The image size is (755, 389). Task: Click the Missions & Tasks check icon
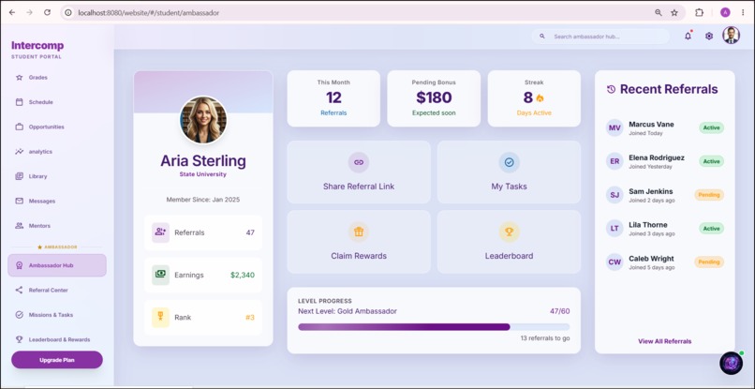coord(20,315)
